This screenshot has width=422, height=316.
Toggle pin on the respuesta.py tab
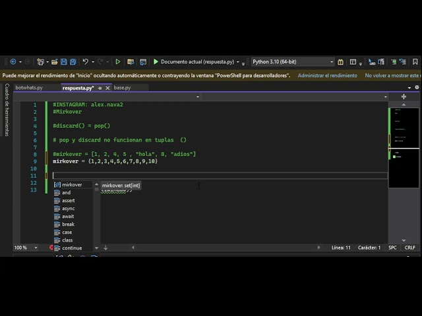pyautogui.click(x=100, y=88)
